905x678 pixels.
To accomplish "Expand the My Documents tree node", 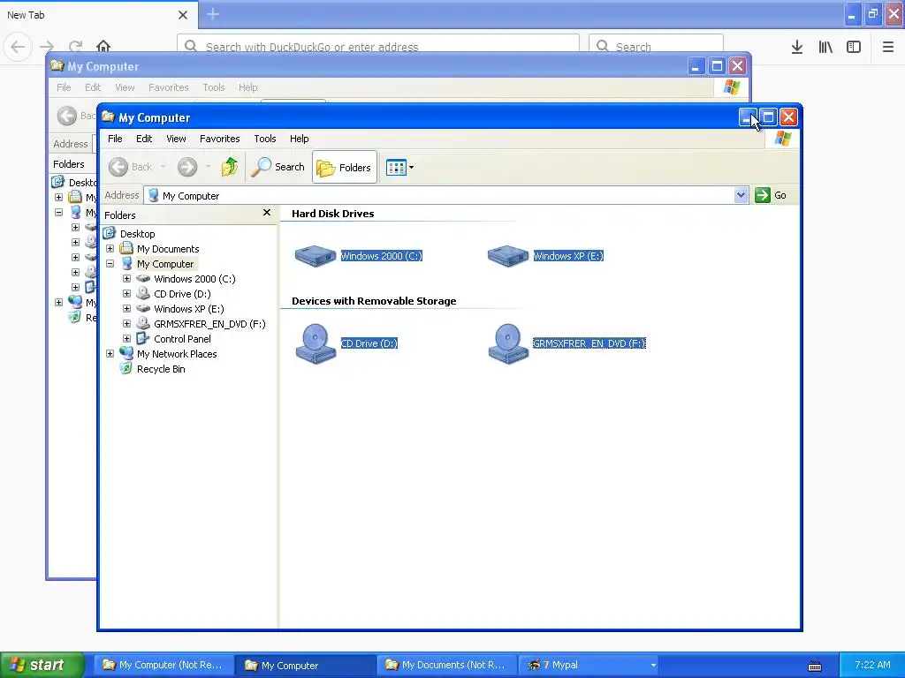I will pos(110,248).
